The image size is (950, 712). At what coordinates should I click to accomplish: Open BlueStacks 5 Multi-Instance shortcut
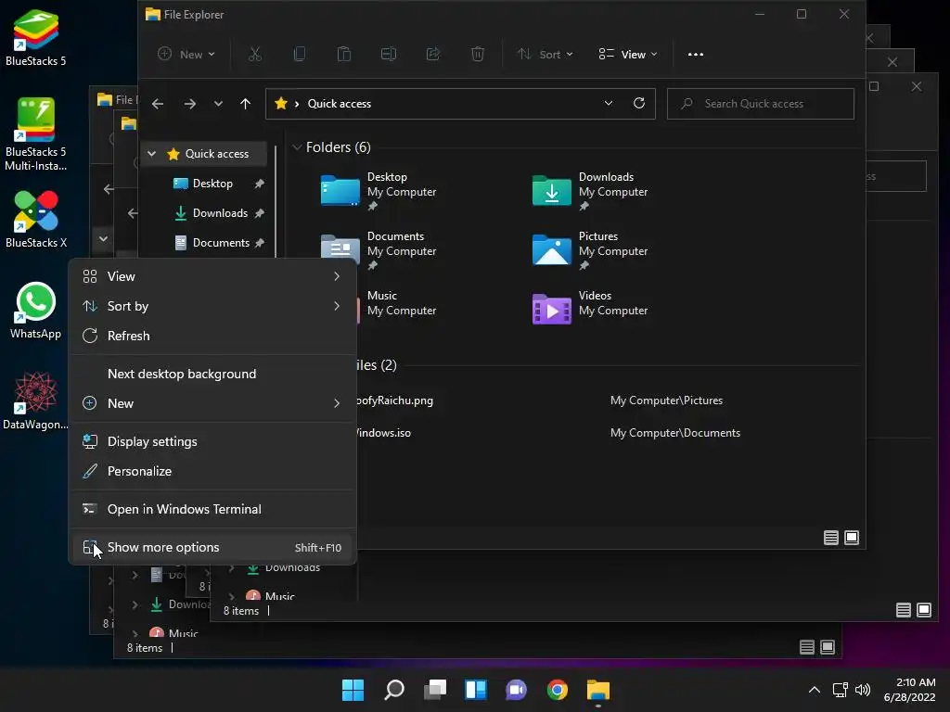pyautogui.click(x=36, y=133)
